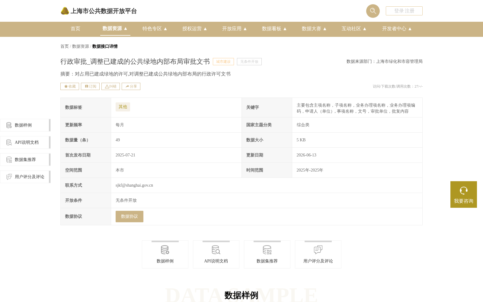Click the 无条件开放 tag near title
Image resolution: width=483 pixels, height=302 pixels.
click(249, 62)
